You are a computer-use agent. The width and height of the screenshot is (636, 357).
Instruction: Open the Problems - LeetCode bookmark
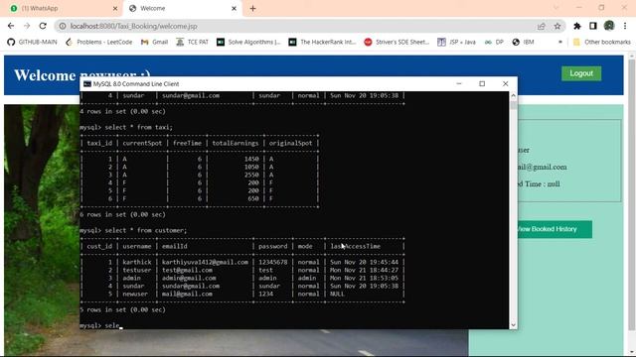pyautogui.click(x=99, y=42)
